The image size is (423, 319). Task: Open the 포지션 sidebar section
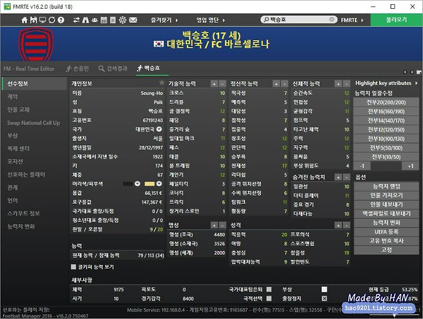tap(15, 161)
